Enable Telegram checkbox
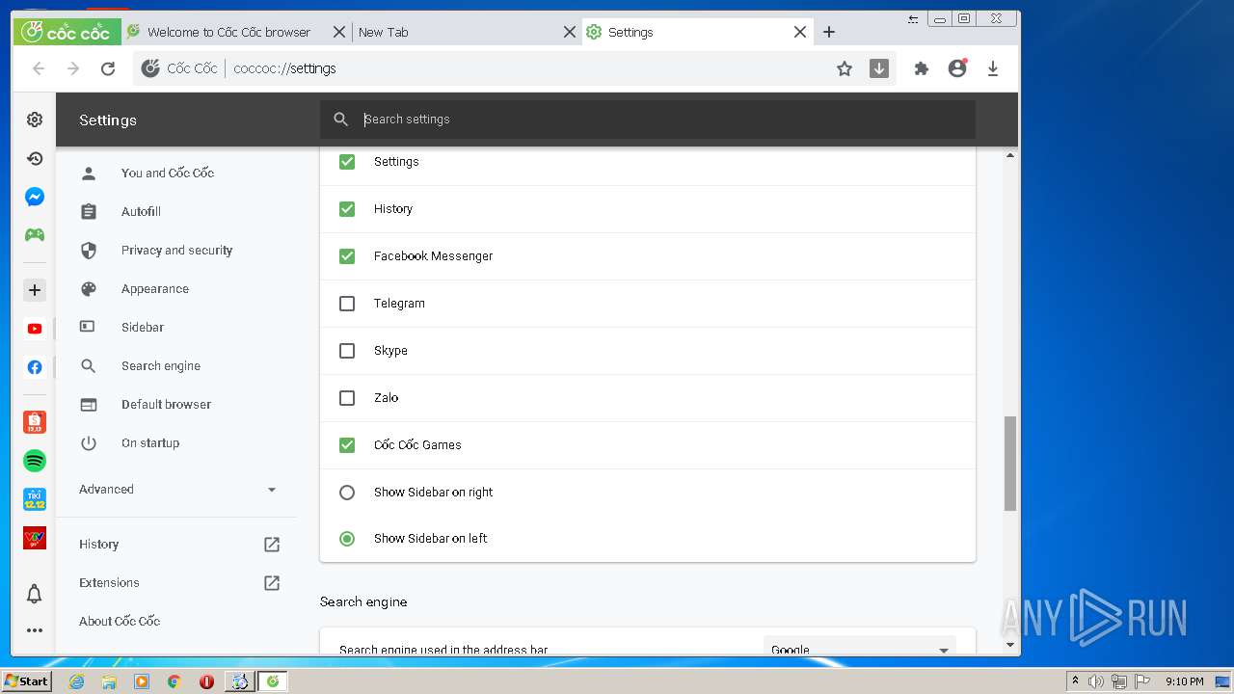 click(347, 304)
